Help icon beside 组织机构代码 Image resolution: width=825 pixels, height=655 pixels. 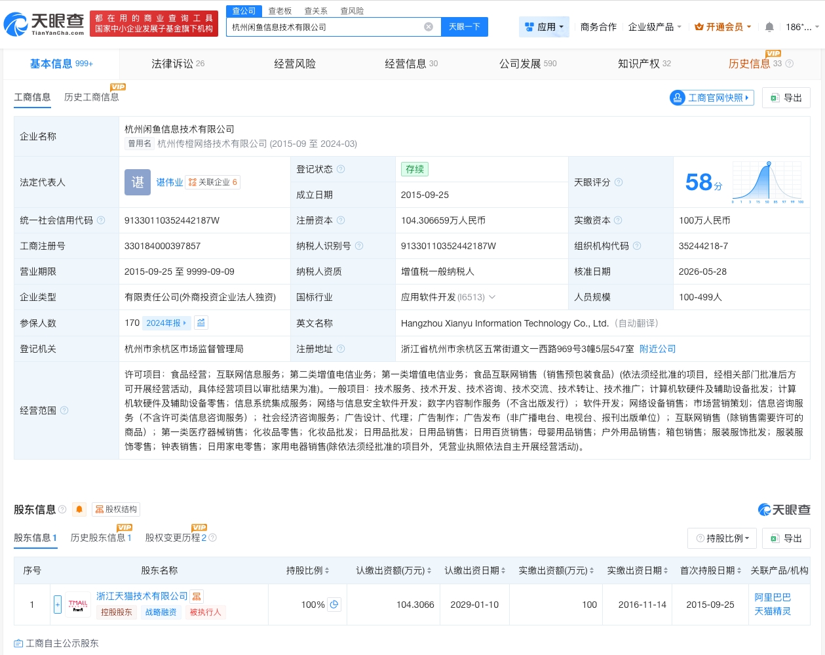click(x=637, y=246)
